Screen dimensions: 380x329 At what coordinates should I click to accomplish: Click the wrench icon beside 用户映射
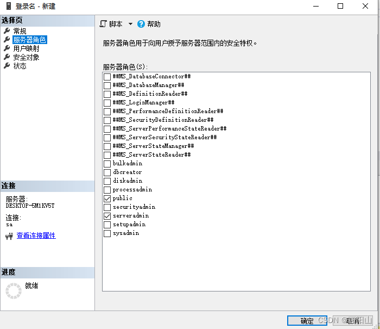pos(7,48)
